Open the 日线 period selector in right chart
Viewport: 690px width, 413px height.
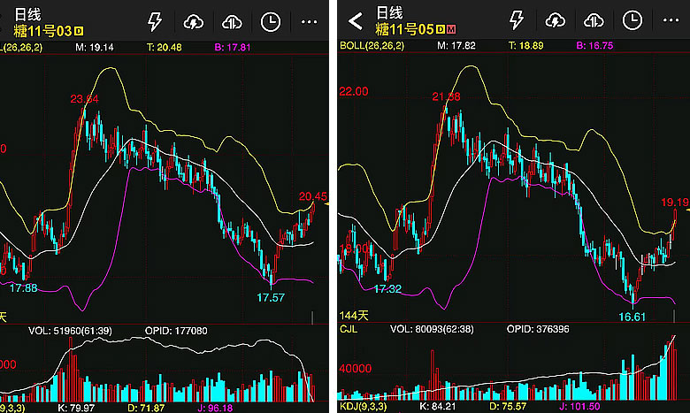click(x=389, y=14)
